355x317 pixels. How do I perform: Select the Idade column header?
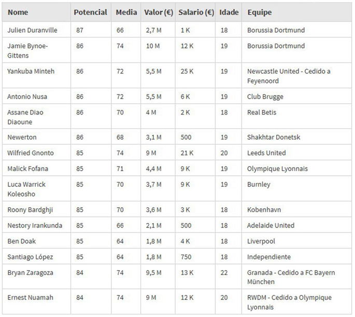229,12
